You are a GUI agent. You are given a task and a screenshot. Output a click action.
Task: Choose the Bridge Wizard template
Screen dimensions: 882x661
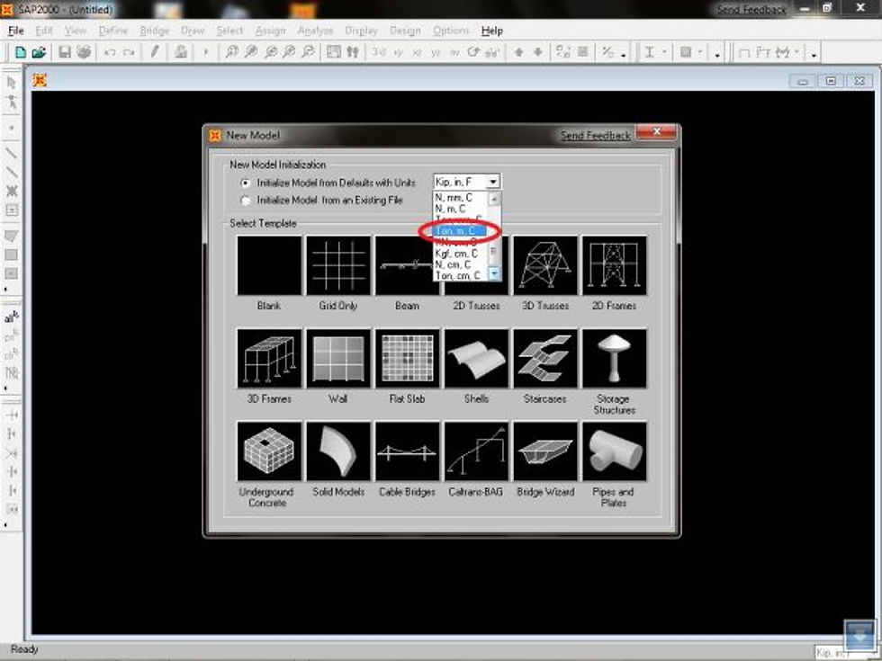[545, 451]
